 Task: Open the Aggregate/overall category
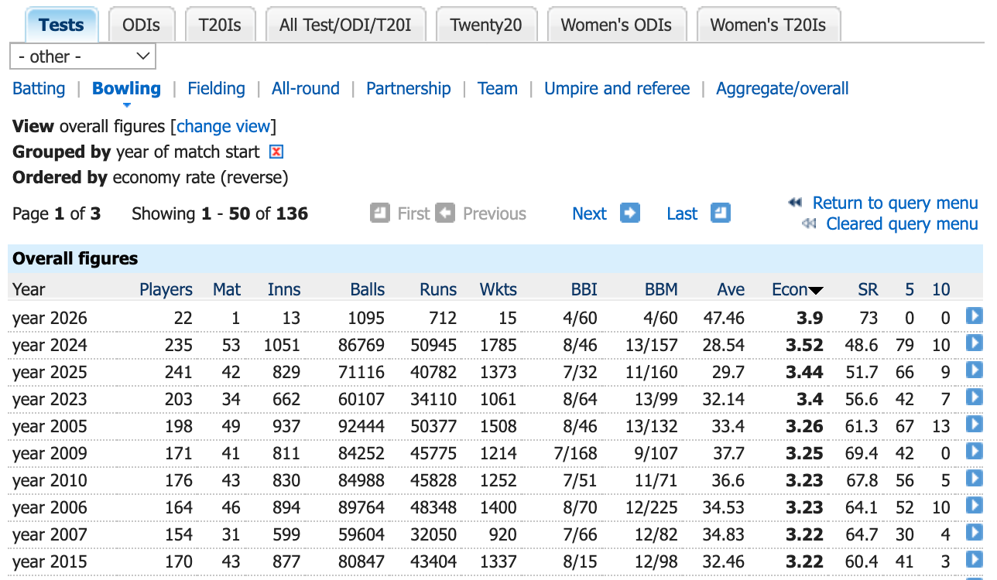(x=783, y=88)
